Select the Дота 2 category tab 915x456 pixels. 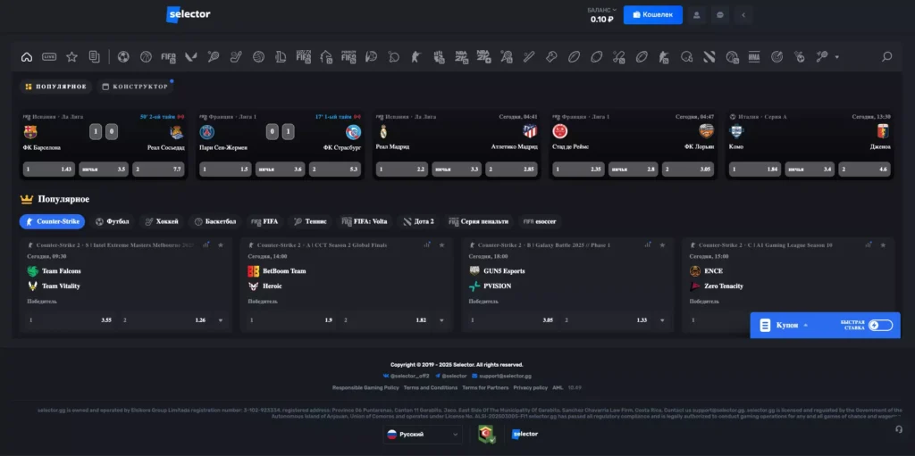418,221
